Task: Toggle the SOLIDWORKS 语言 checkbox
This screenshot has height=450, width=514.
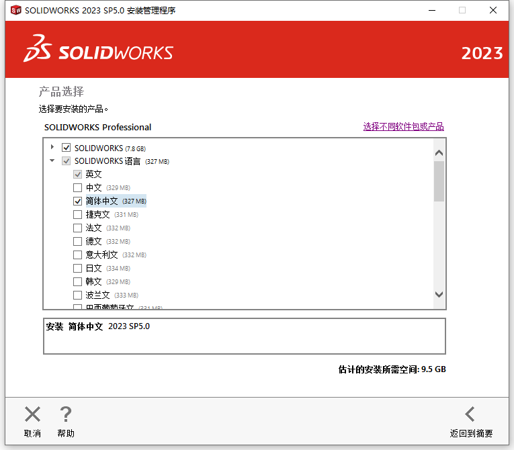Action: click(x=67, y=161)
